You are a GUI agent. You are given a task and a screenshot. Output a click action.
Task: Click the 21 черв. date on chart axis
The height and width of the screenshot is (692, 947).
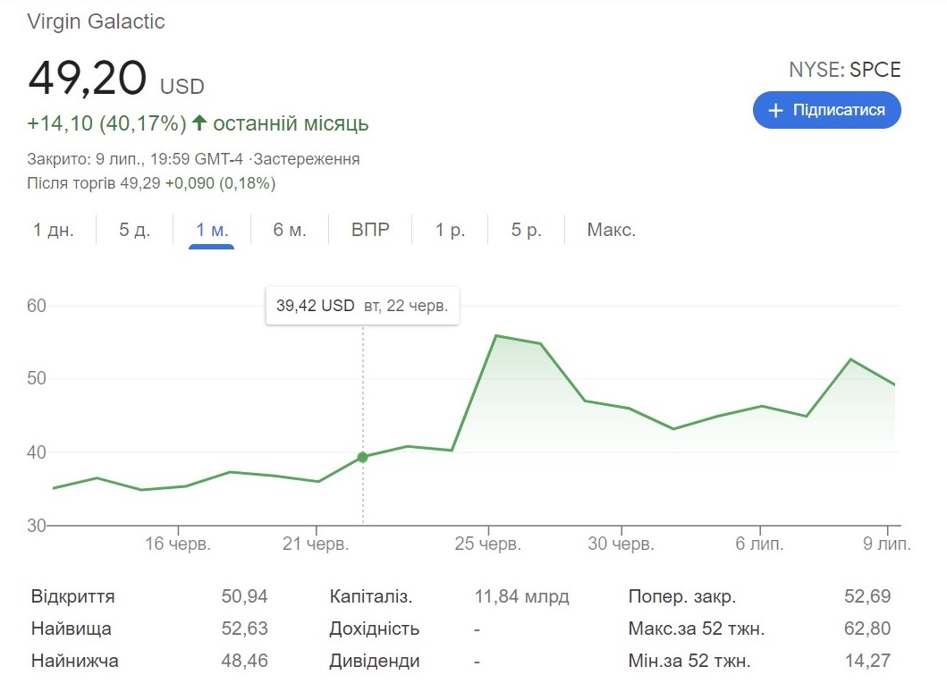316,544
